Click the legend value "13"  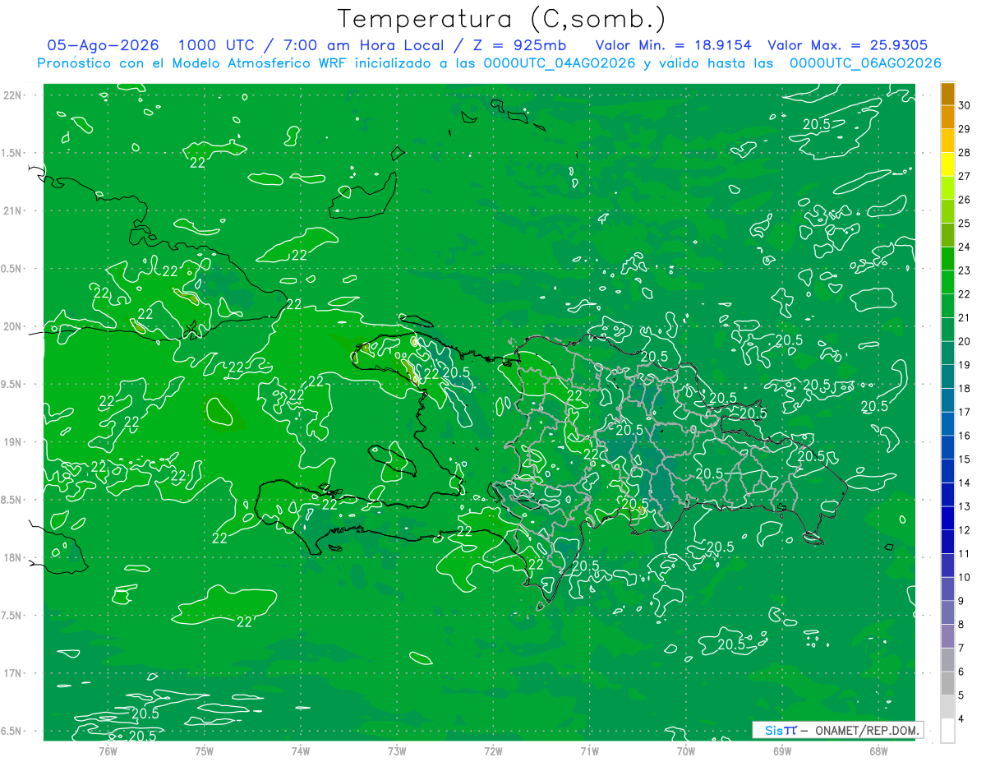click(964, 506)
